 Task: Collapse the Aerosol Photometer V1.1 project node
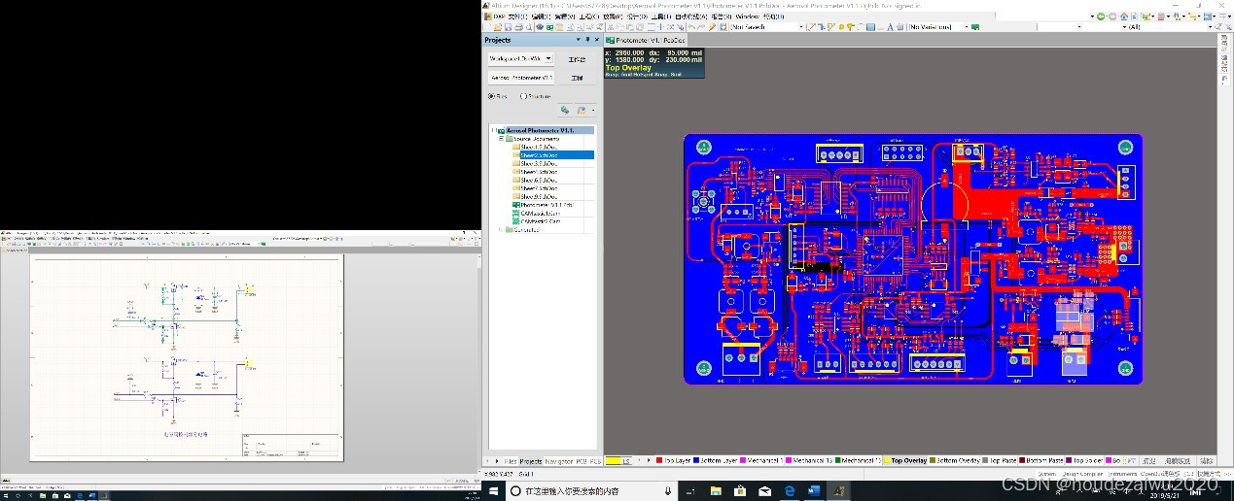click(x=494, y=130)
